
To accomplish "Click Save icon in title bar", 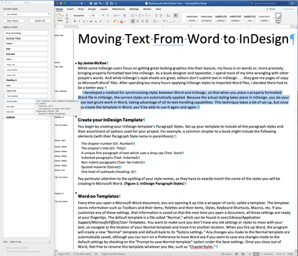I will coord(96,4).
